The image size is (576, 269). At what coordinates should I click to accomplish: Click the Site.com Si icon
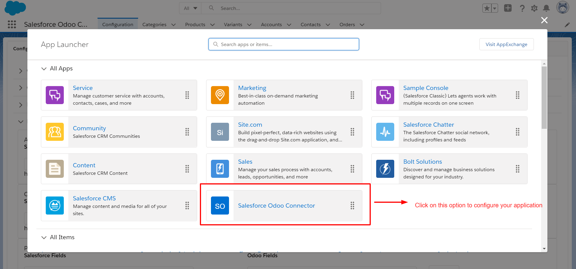coord(220,132)
